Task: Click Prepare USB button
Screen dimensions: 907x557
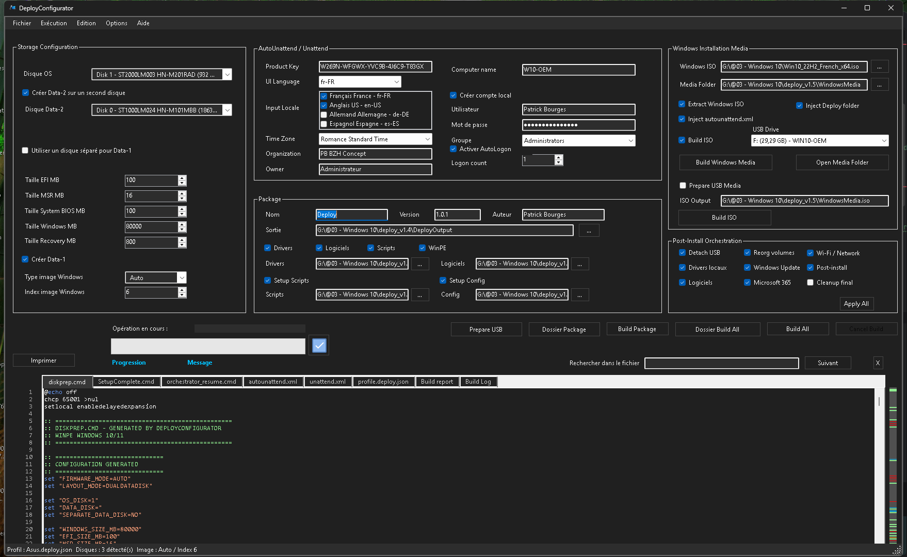Action: (x=486, y=330)
